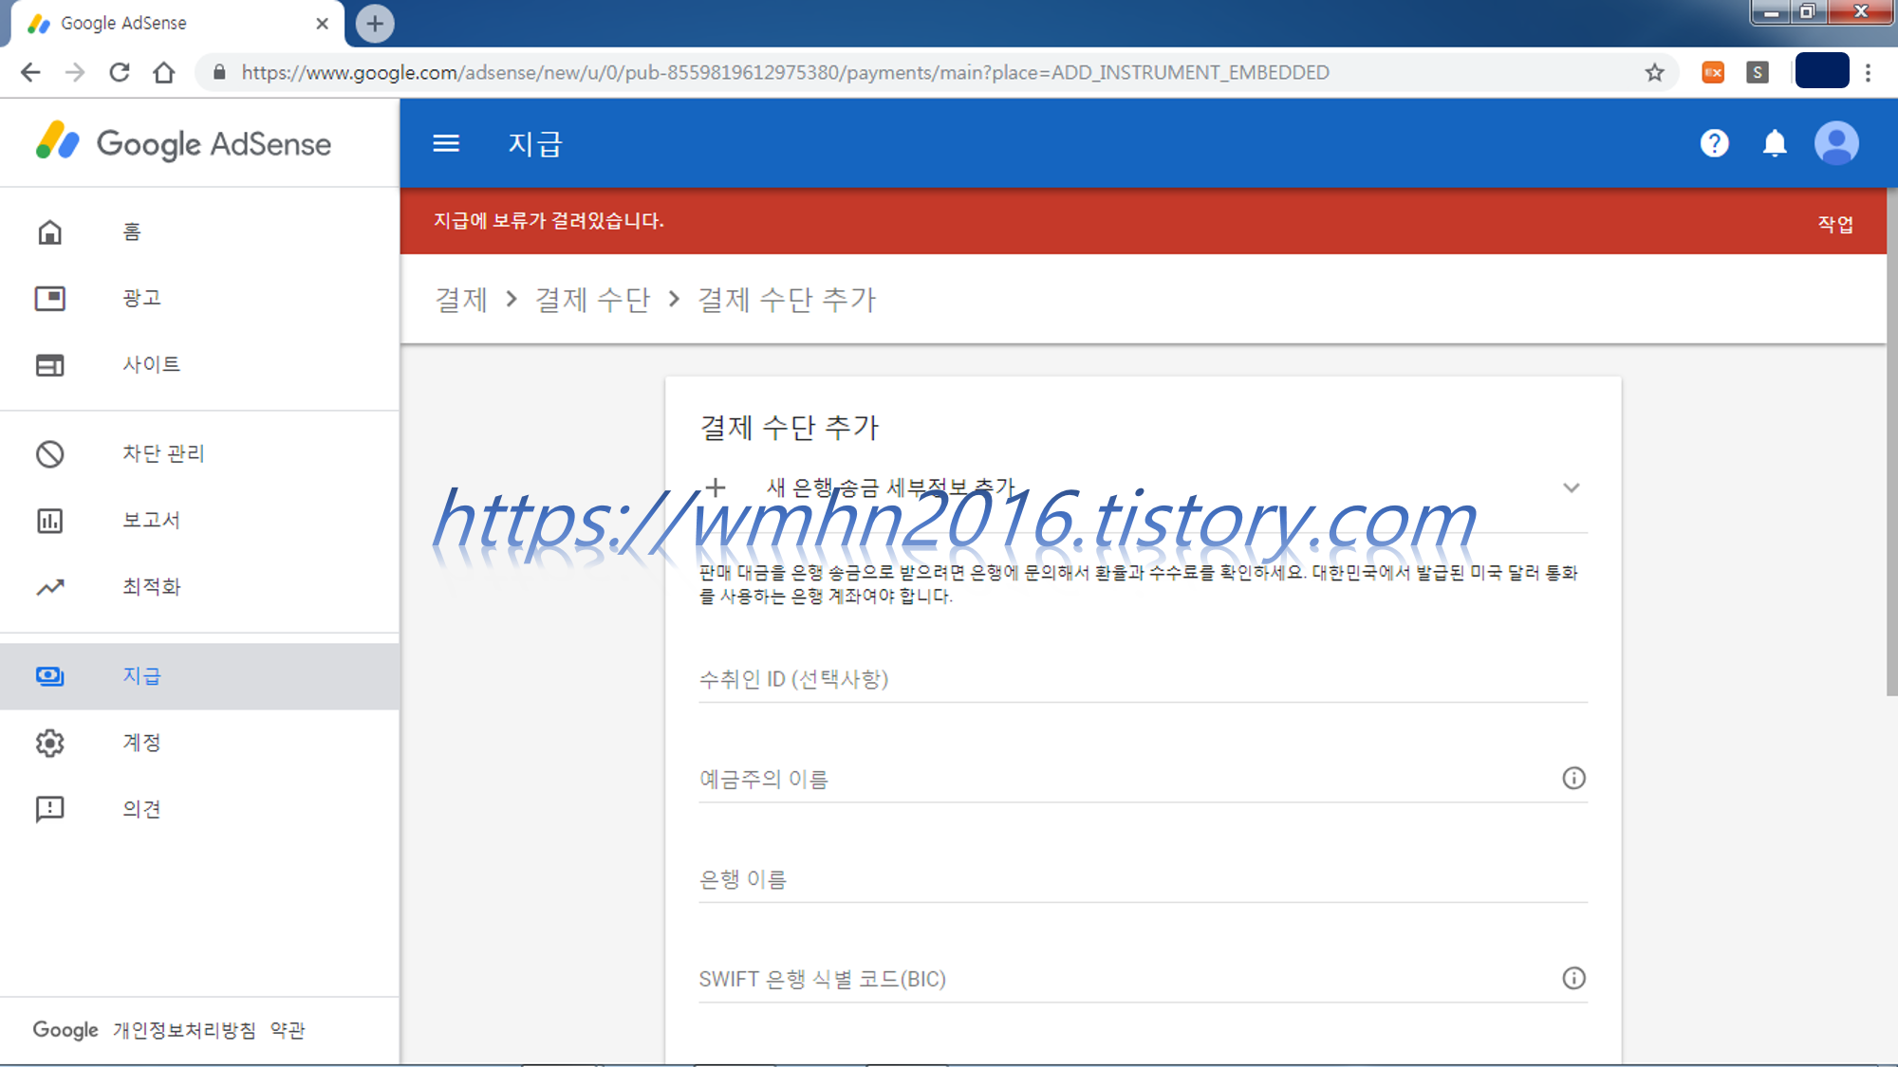Go forward with the browser forward arrow
Viewport: 1898px width, 1067px height.
click(75, 72)
